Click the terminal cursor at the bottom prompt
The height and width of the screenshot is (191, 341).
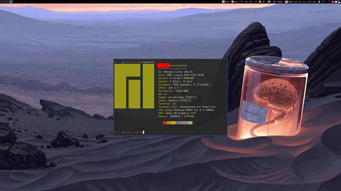[x=143, y=132]
